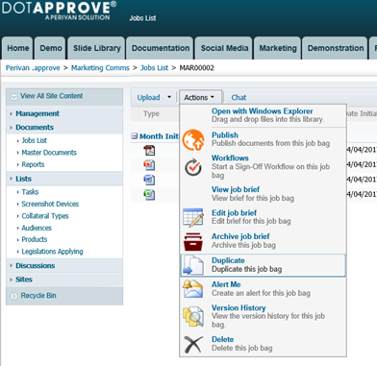Open the Social Media tab

224,48
